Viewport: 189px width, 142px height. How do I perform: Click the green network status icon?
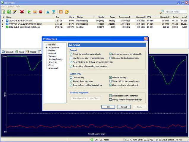pos(92,140)
